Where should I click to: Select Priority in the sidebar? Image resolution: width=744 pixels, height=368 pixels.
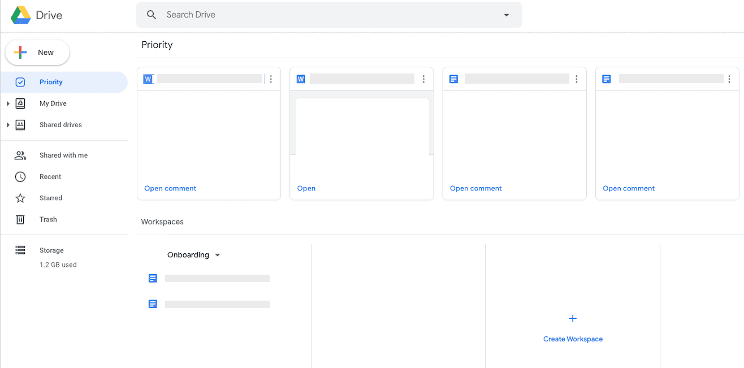coord(64,82)
